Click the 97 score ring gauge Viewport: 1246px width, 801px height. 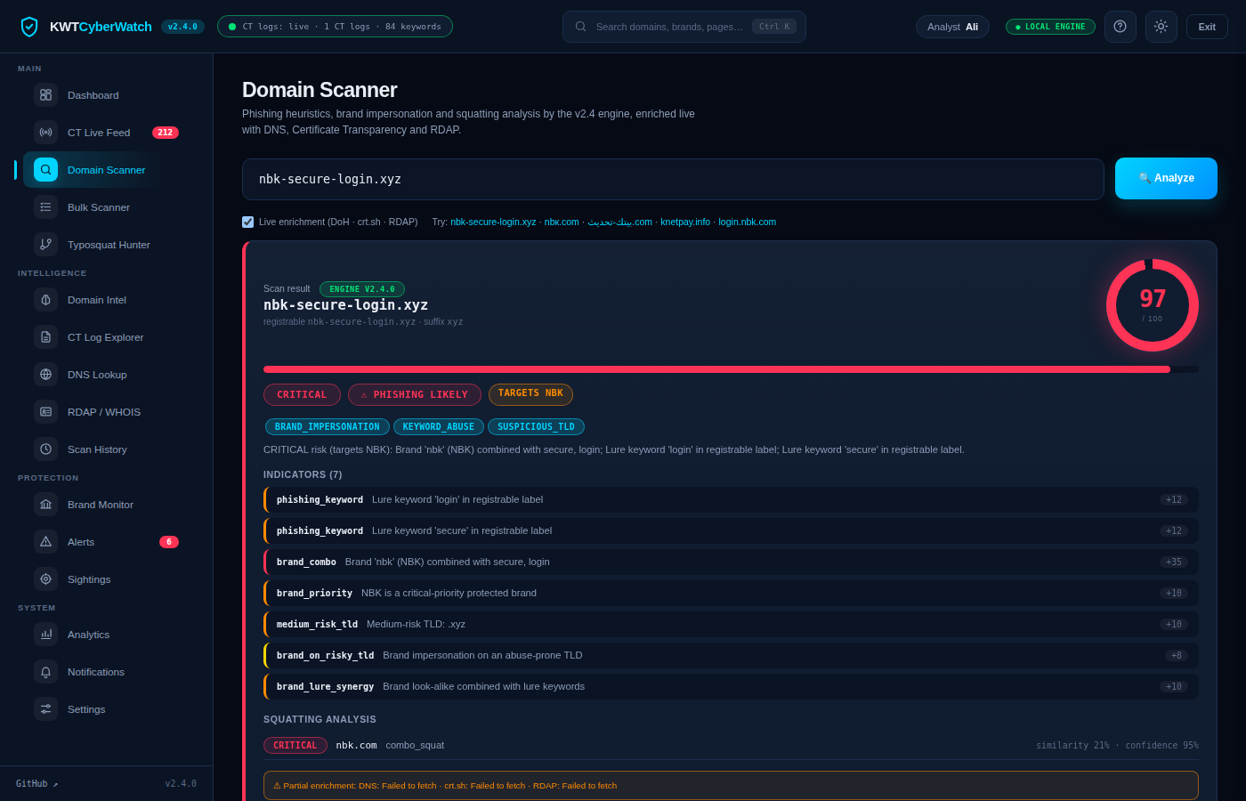pyautogui.click(x=1153, y=305)
